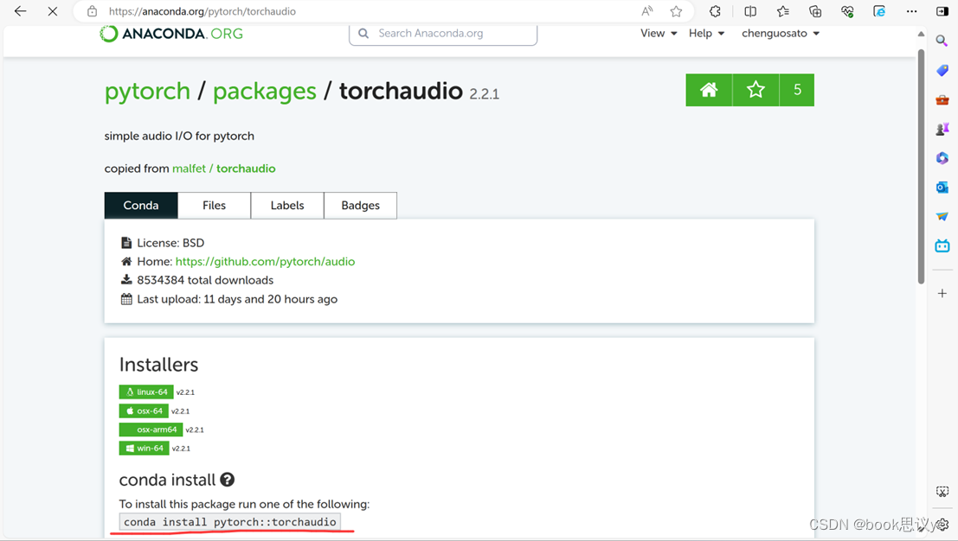Select the Conda tab
This screenshot has width=958, height=541.
point(141,206)
